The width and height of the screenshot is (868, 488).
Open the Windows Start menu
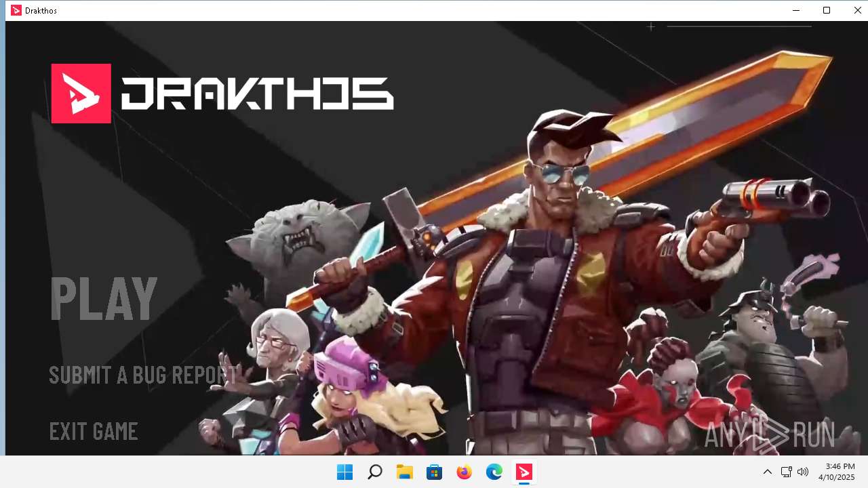[x=344, y=472]
